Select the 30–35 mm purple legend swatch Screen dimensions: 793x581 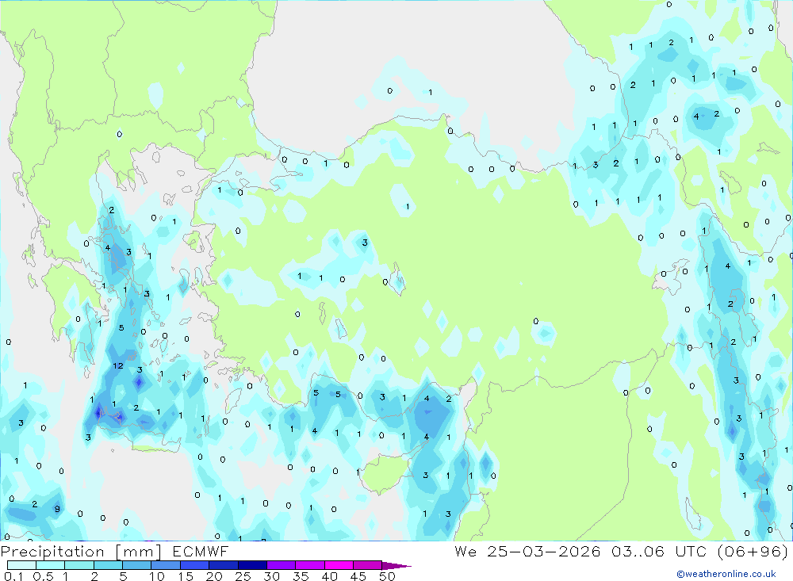[x=282, y=565]
